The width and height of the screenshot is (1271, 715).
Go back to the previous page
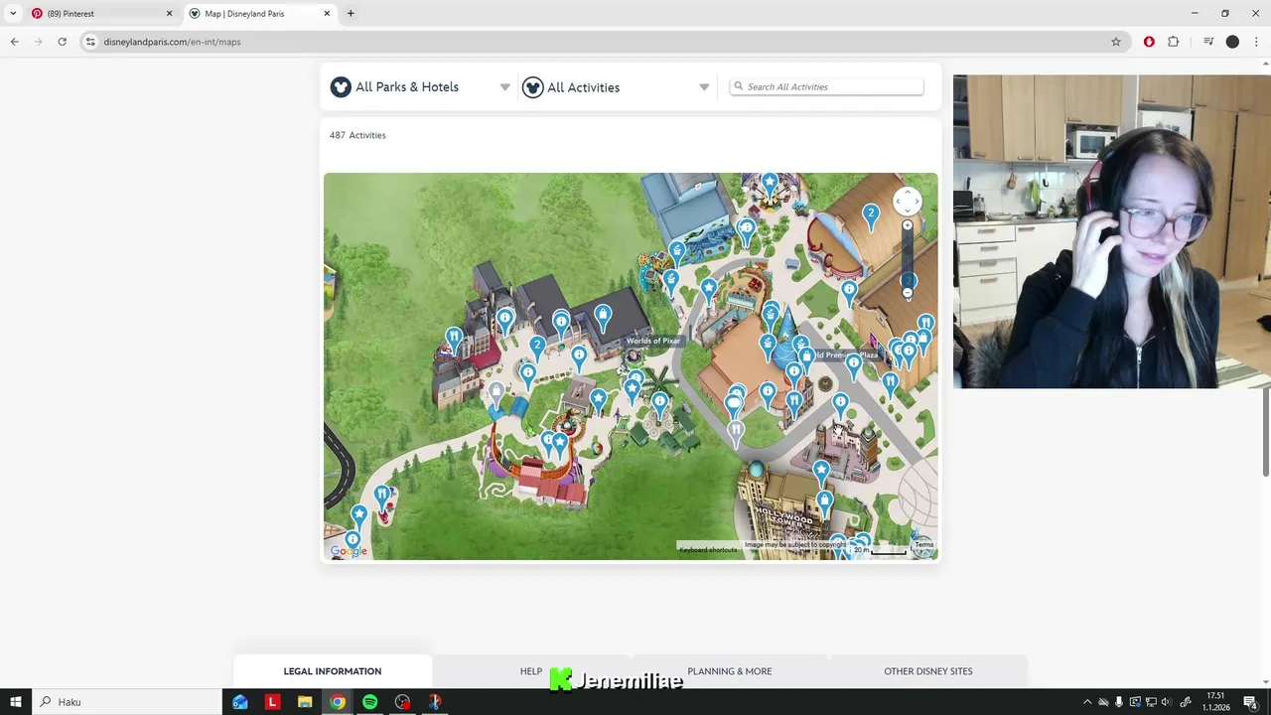point(15,42)
